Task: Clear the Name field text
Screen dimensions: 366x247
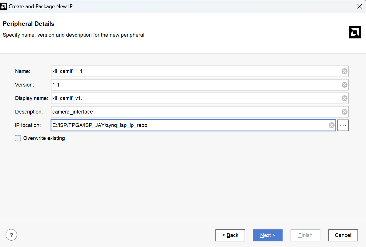Action: [x=344, y=71]
